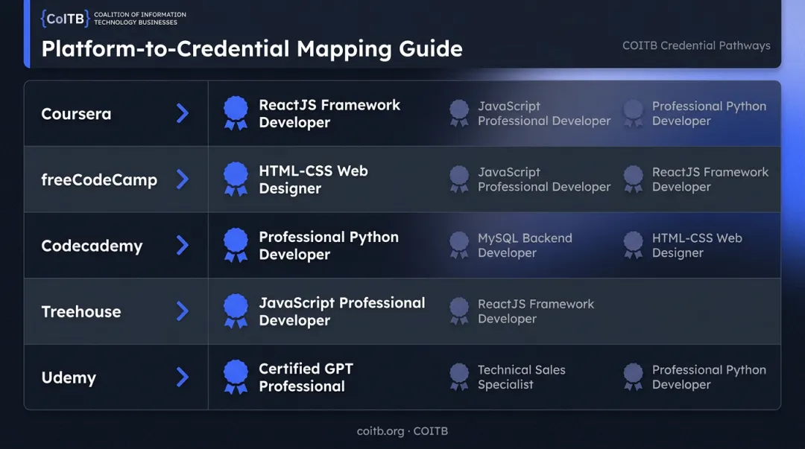Click the dim badge beside freeCodeCamp's ReactJS Framework Developer
Screen dimensions: 805x449
[633, 179]
